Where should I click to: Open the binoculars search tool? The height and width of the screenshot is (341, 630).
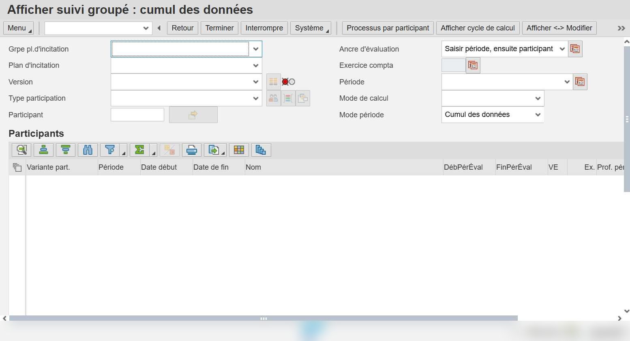[x=88, y=150]
